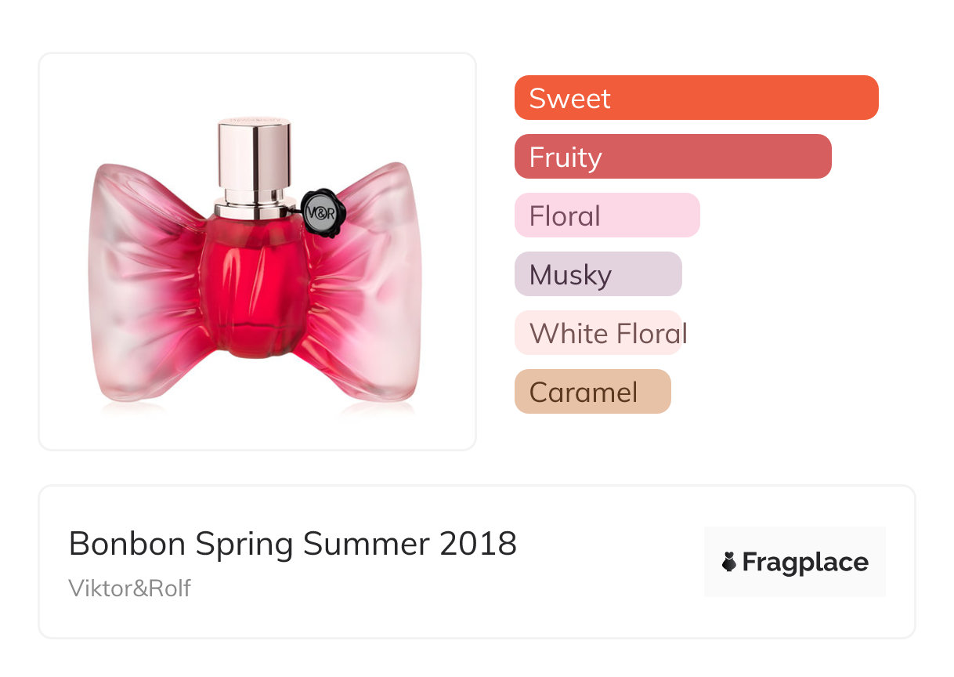Open the Viktor&Rolf brand link
The image size is (954, 677).
point(130,588)
